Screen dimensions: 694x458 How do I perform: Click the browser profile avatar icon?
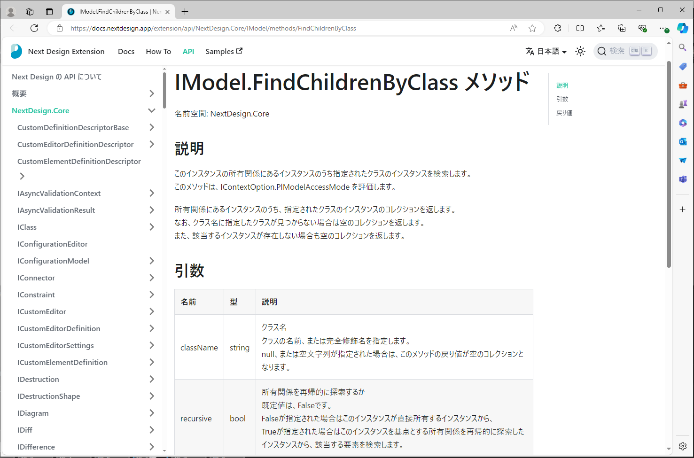pos(11,11)
